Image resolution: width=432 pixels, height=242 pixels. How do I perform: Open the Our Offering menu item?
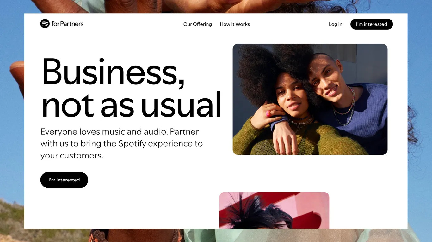pyautogui.click(x=198, y=24)
